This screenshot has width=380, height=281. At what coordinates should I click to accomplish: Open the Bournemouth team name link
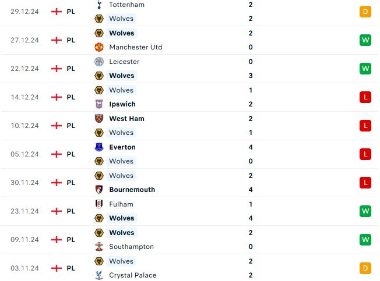tap(132, 190)
